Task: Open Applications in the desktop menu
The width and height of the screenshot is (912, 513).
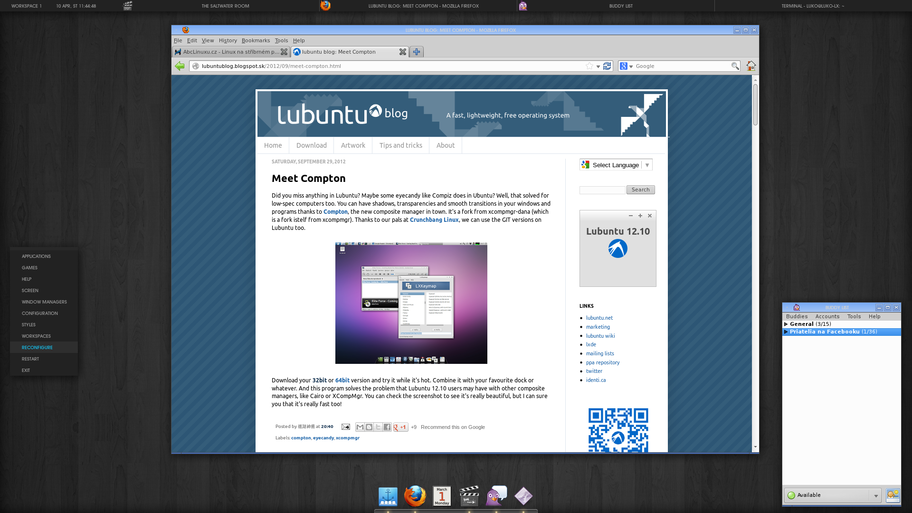Action: point(44,256)
